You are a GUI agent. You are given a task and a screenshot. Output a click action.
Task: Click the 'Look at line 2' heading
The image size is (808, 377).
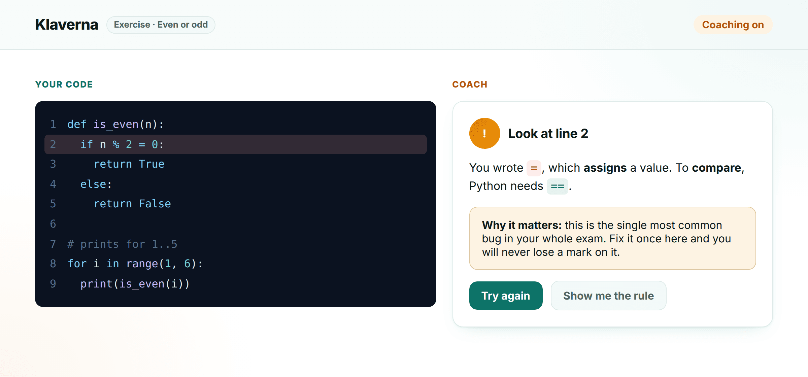[548, 134]
